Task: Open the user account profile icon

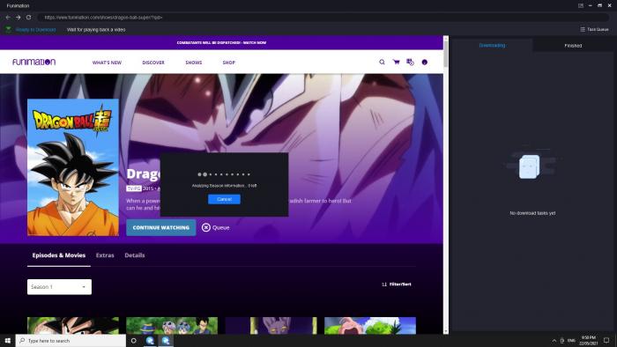Action: coord(425,63)
